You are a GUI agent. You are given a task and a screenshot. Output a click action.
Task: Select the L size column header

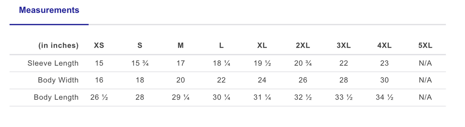tap(221, 45)
